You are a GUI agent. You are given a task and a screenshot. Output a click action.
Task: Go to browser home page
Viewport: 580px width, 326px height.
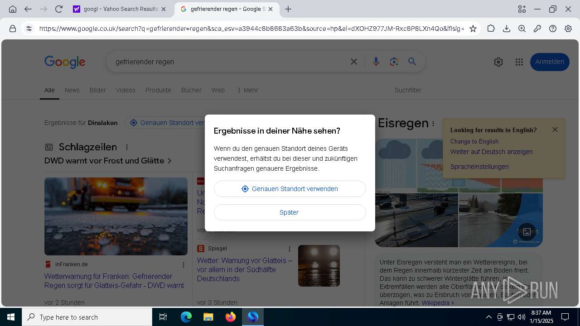(13, 9)
